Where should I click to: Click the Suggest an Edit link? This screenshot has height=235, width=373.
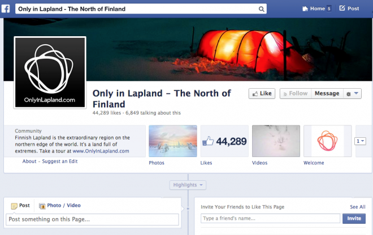coord(60,161)
